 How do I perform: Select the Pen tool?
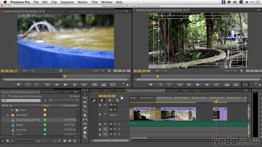85,128
